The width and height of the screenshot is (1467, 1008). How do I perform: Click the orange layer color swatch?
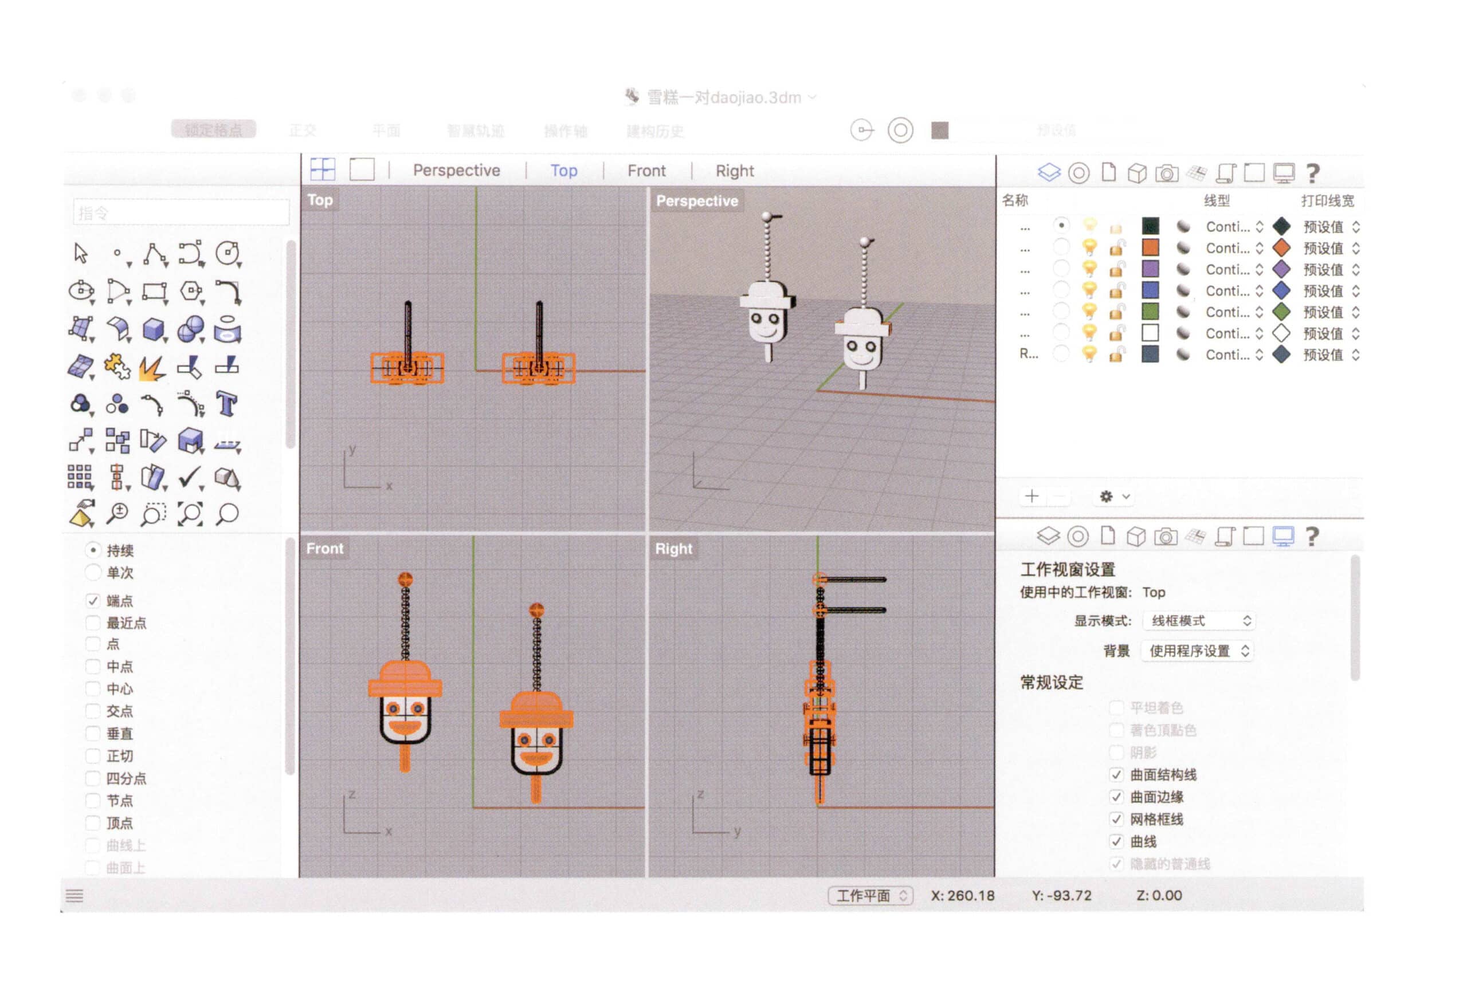1151,247
